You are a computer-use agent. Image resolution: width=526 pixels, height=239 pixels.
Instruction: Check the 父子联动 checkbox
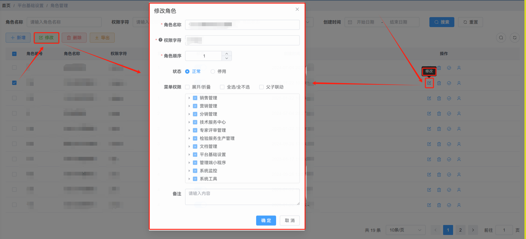tap(261, 87)
